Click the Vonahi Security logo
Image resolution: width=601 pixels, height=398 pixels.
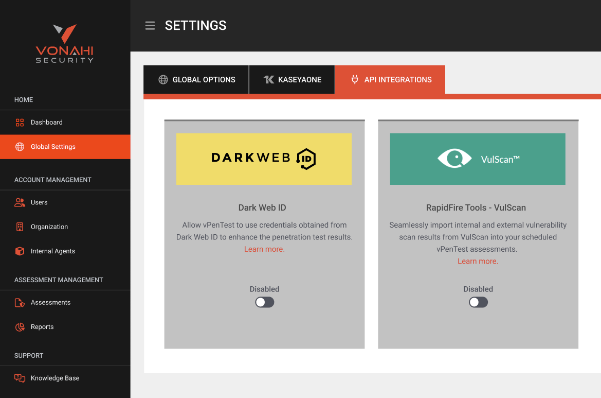point(65,44)
